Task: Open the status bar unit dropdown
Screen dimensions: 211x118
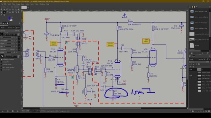Action: pos(32,111)
